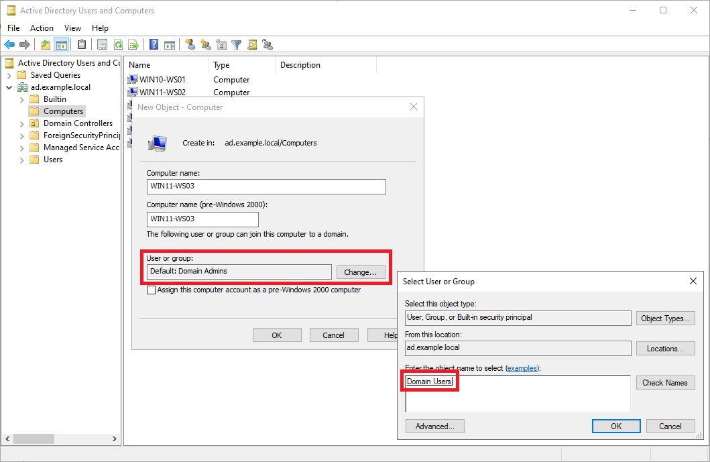Create a new group via toolbar icon
Screen dimensions: 710x462
pyautogui.click(x=206, y=44)
